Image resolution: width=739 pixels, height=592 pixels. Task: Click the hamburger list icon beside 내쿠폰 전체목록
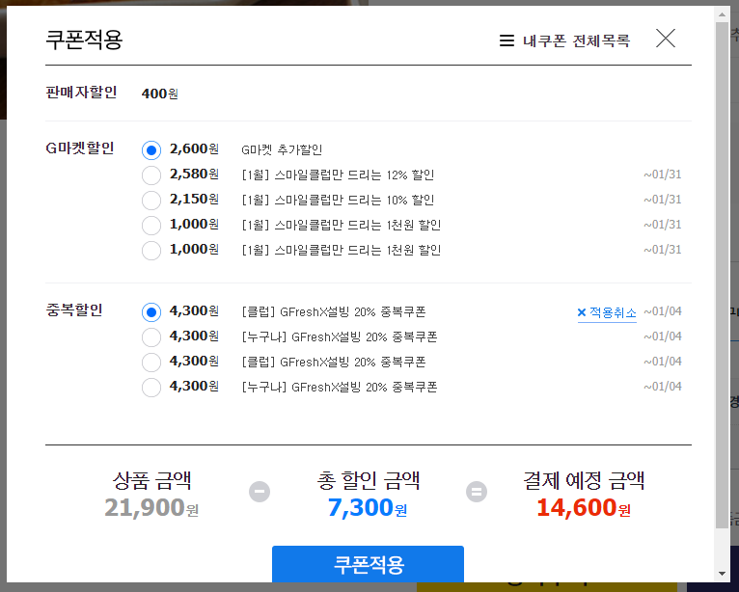coord(506,40)
